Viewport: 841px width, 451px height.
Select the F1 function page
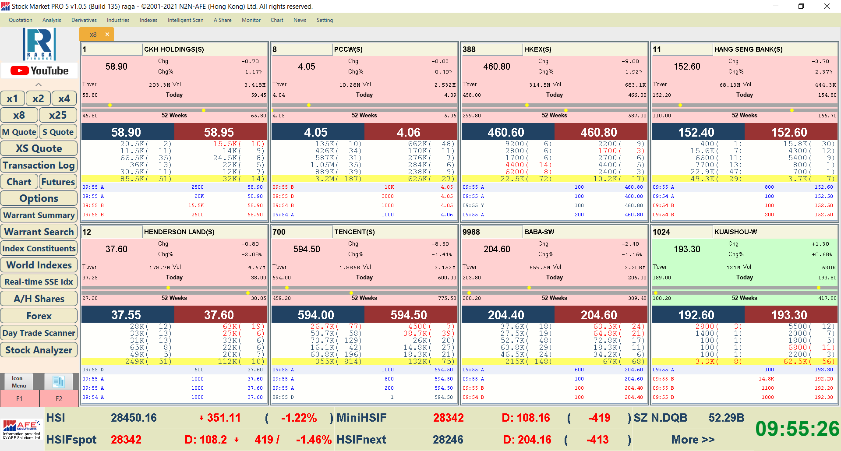[20, 398]
